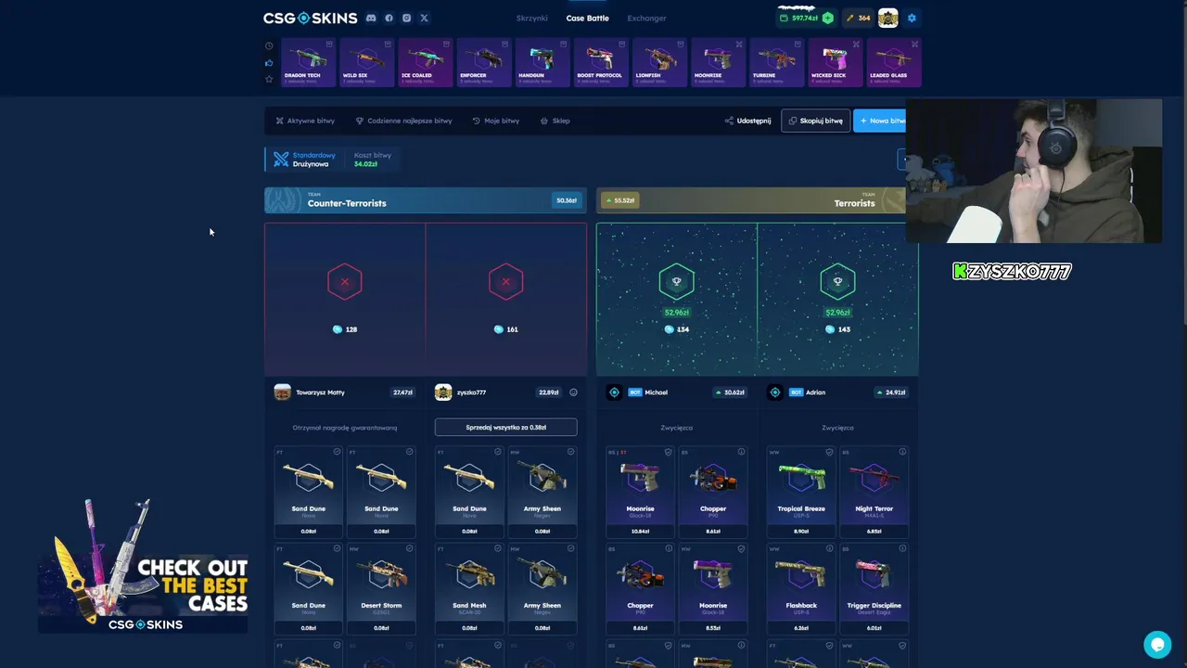Click the Nowa bitwa button
1187x668 pixels.
(x=880, y=121)
